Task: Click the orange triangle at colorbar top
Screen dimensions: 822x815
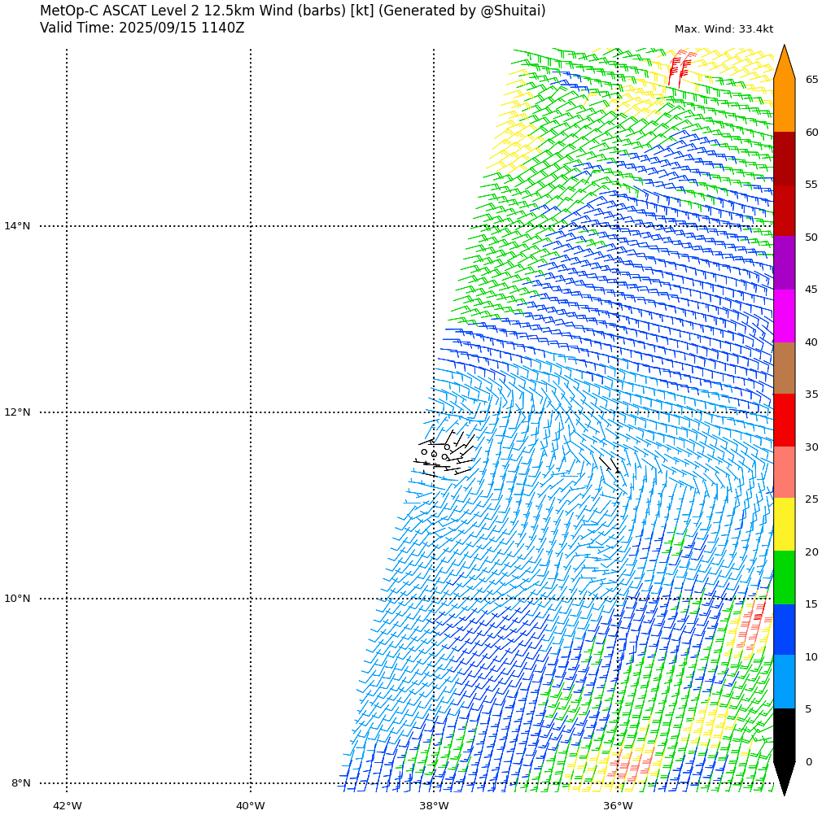Action: pos(785,62)
